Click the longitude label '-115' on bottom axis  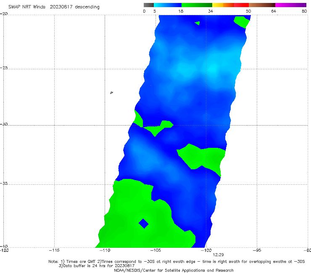click(54, 250)
